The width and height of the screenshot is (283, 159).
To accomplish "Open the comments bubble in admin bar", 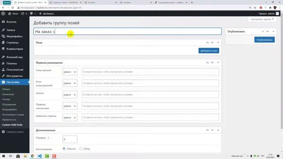I will [33, 14].
